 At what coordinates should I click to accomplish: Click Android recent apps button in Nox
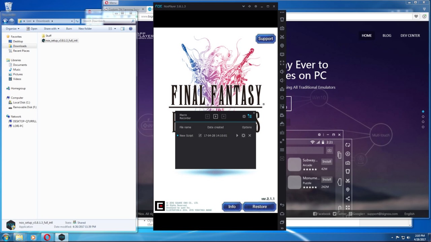[x=282, y=223]
